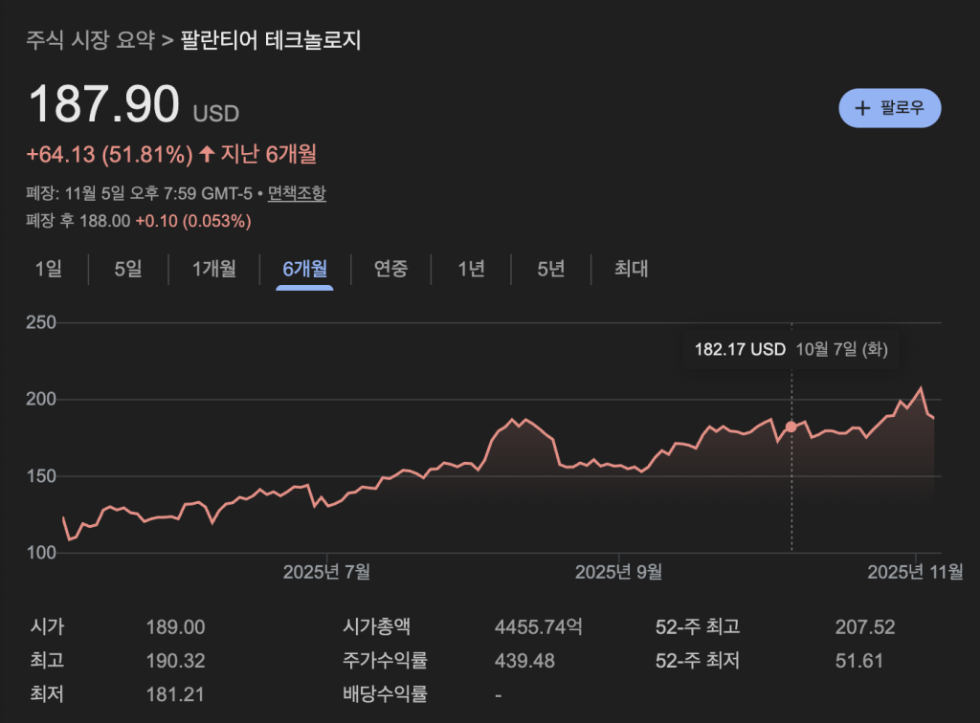Switch the chart to the 1일 range

pyautogui.click(x=48, y=269)
